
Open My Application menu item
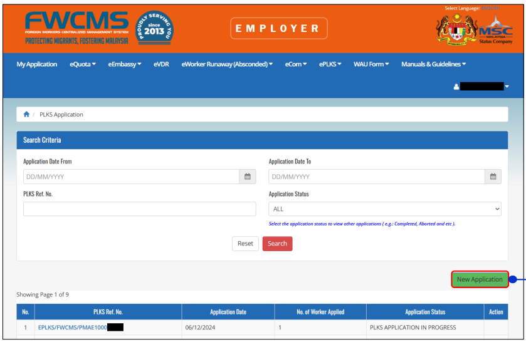37,64
